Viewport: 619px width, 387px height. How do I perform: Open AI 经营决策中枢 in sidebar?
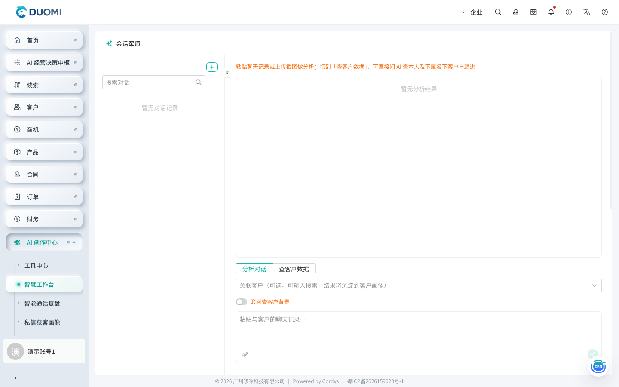[44, 62]
